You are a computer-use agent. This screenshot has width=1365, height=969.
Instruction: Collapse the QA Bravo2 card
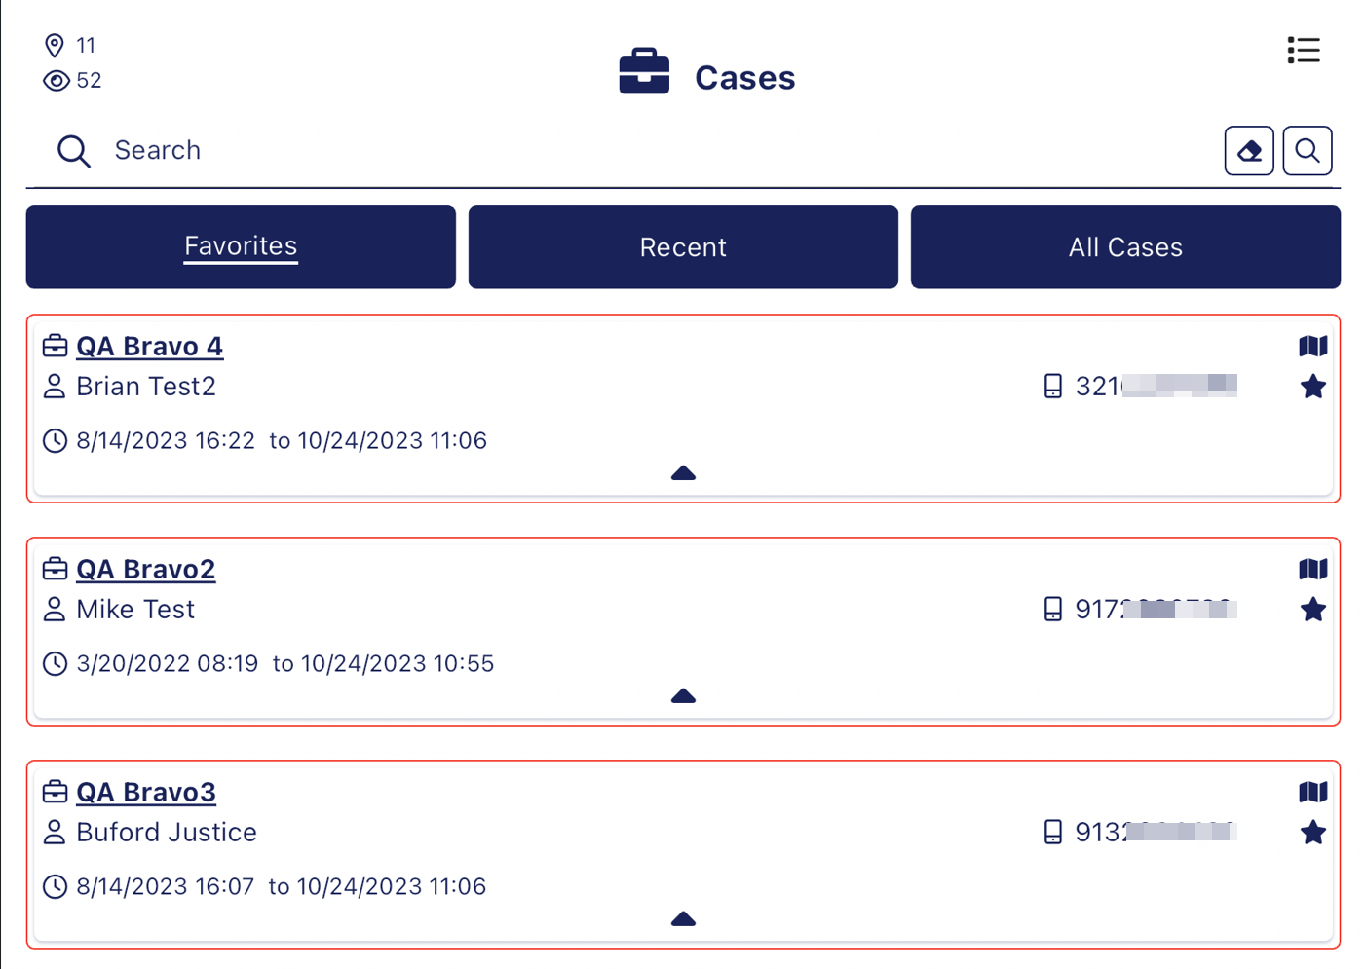tap(683, 696)
